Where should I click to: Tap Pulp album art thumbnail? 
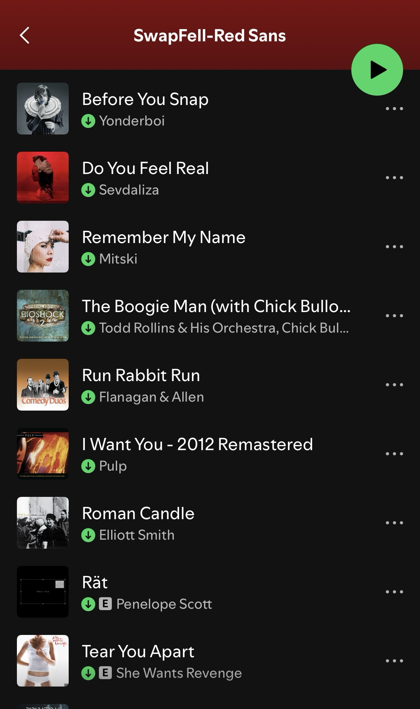tap(43, 454)
